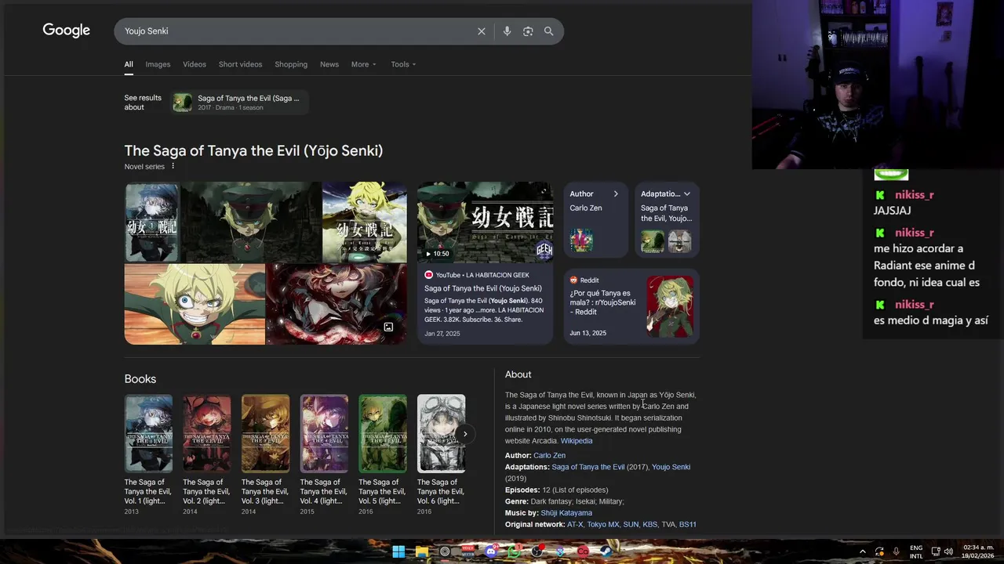Image resolution: width=1004 pixels, height=564 pixels.
Task: Select the Vol. 6 book cover
Action: point(441,433)
